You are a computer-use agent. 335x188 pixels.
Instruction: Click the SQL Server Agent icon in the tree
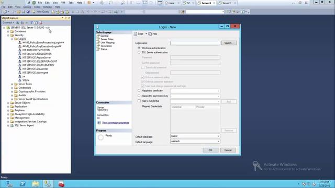pyautogui.click(x=12, y=125)
